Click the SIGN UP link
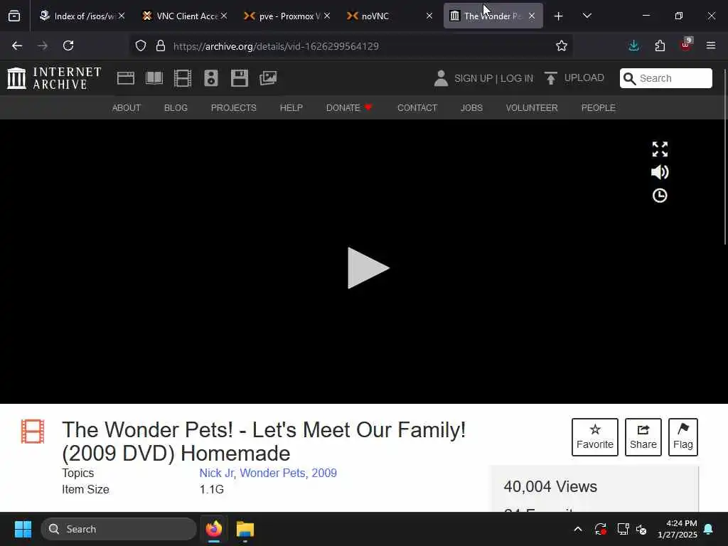Screen dimensions: 728x546 pos(473,78)
